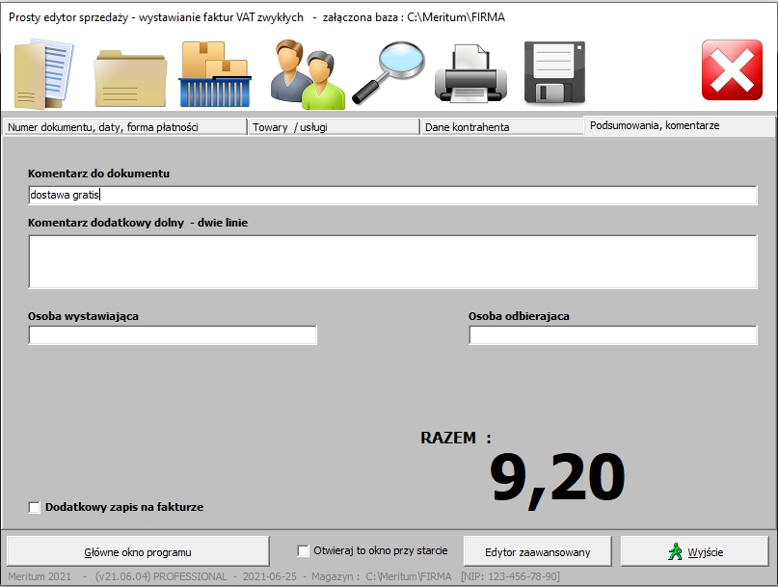Image resolution: width=778 pixels, height=587 pixels.
Task: Click the red X close icon
Action: [732, 70]
